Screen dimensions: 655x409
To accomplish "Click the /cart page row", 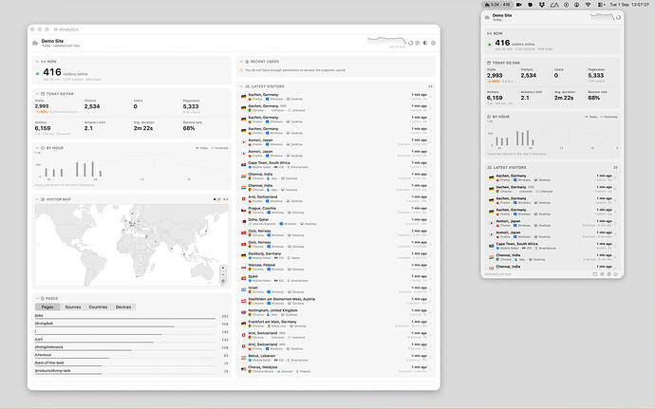I will coord(132,340).
